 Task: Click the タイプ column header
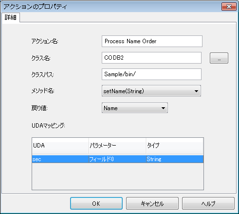175,146
